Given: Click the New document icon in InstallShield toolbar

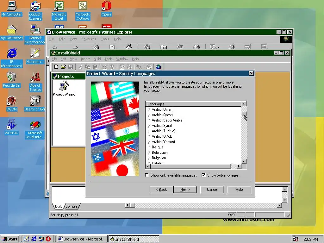Looking at the screenshot, I should [56, 67].
